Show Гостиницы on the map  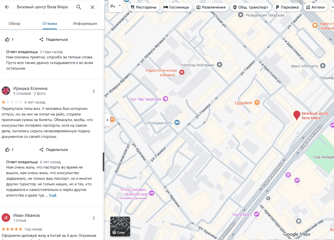(x=176, y=7)
